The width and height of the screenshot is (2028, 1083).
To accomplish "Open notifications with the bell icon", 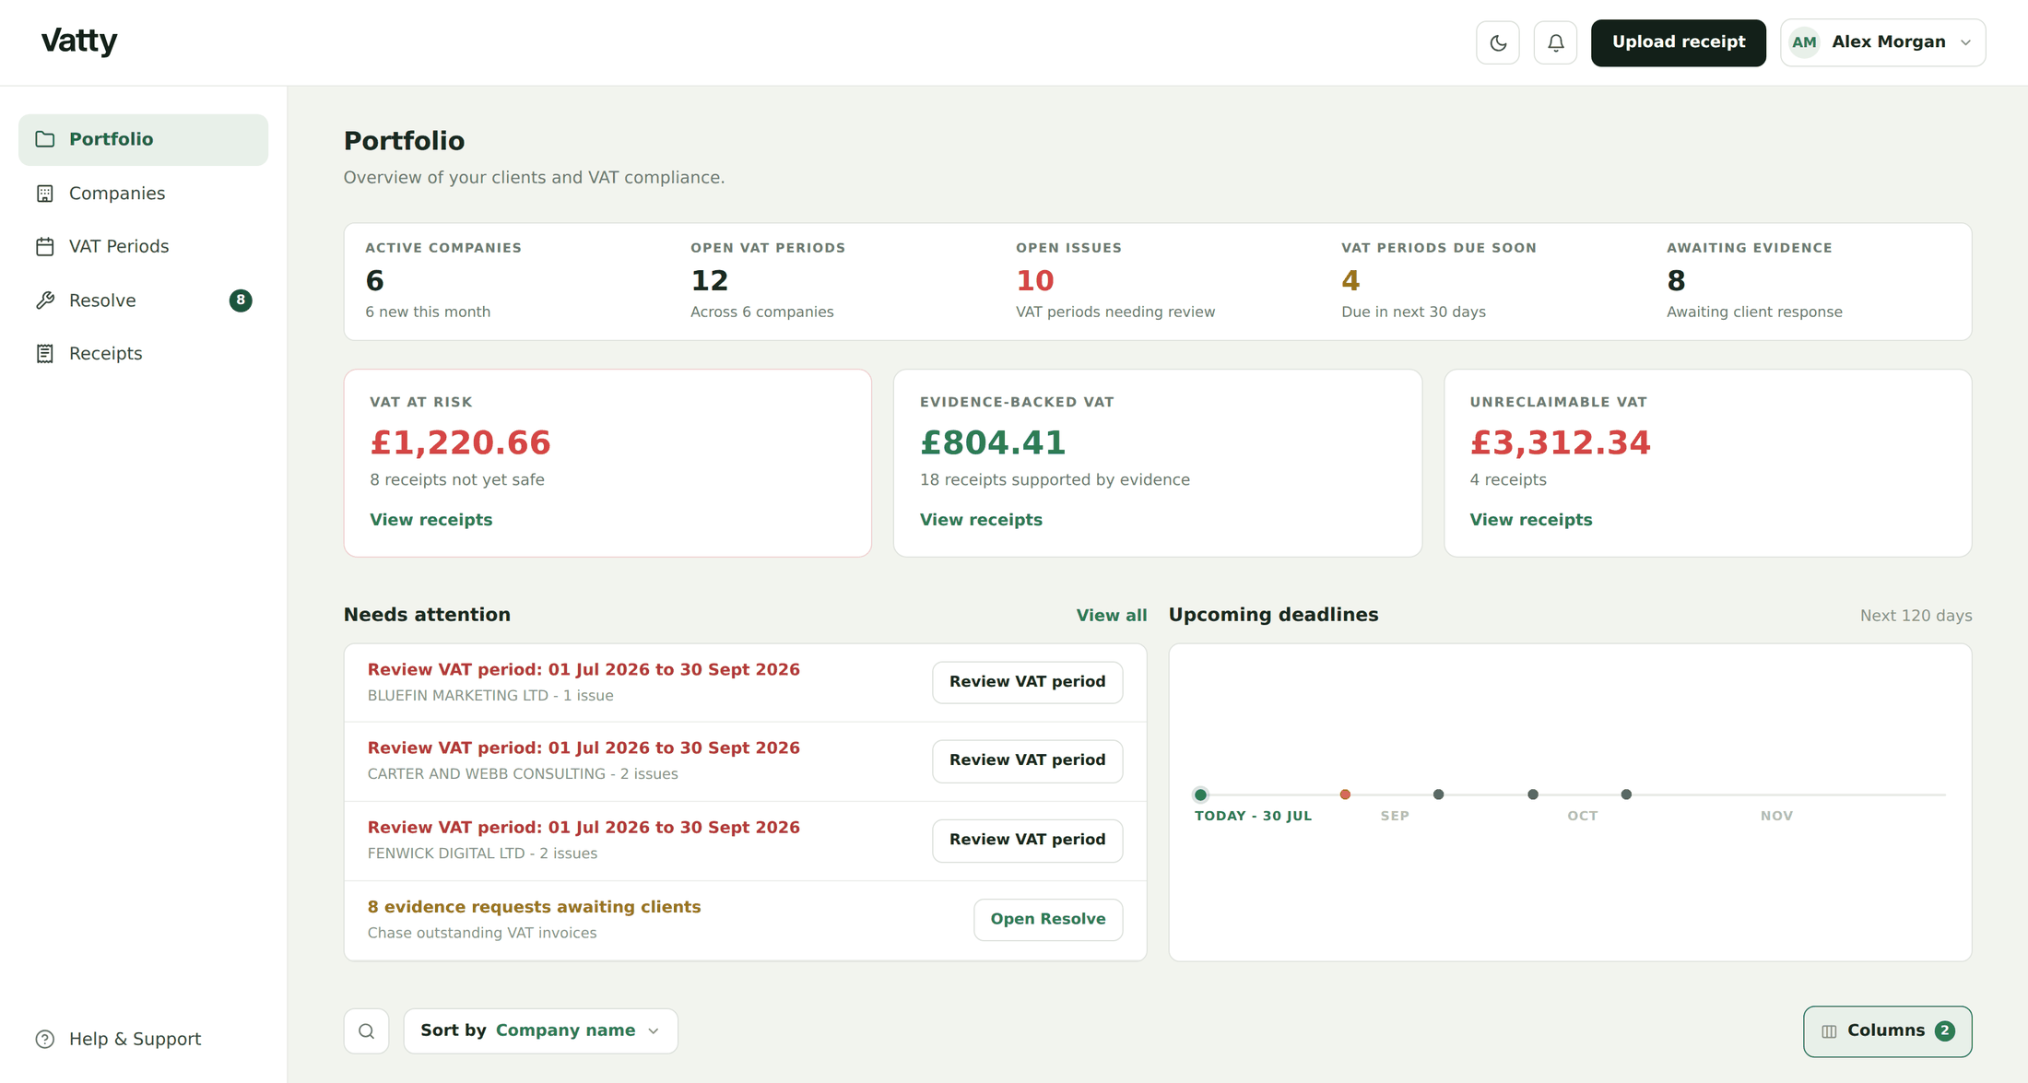I will coord(1555,42).
